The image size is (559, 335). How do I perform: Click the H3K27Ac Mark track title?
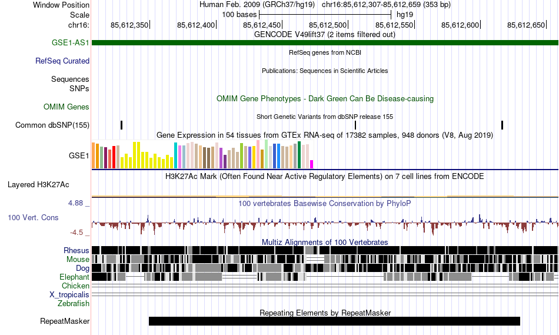tap(325, 176)
